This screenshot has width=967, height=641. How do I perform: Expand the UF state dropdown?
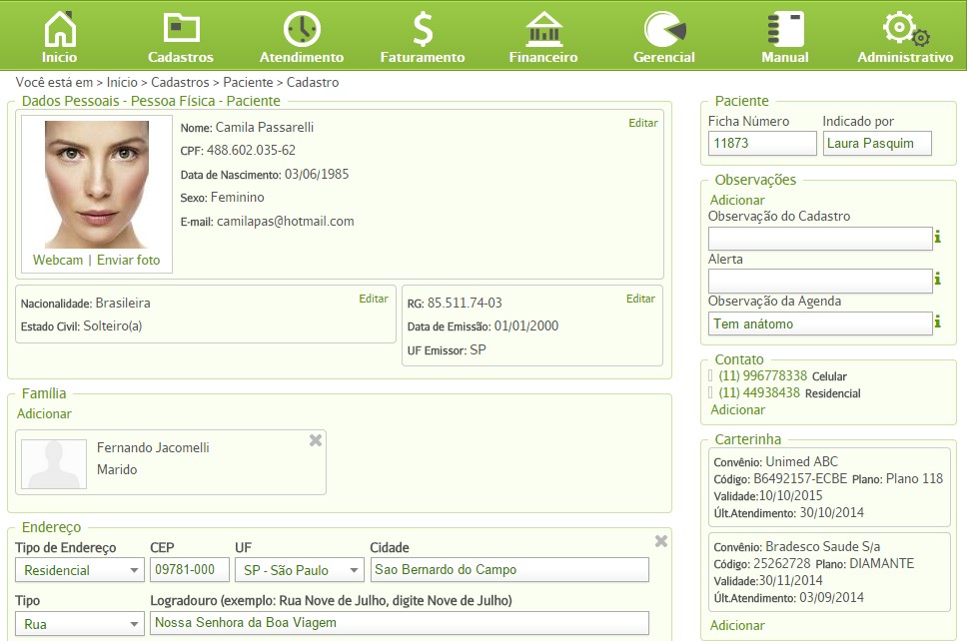coord(300,570)
